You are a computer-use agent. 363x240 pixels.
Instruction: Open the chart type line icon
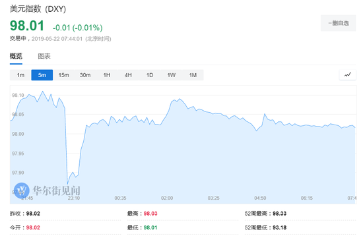347,75
